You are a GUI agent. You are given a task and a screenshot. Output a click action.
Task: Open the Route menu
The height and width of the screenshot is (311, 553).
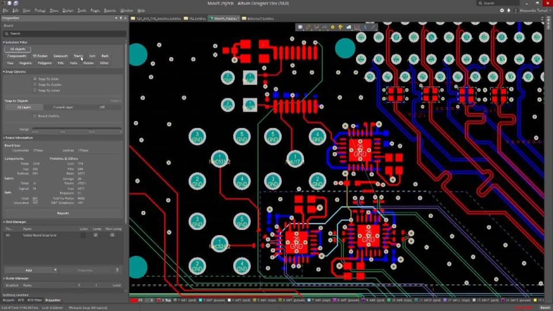[x=95, y=10]
